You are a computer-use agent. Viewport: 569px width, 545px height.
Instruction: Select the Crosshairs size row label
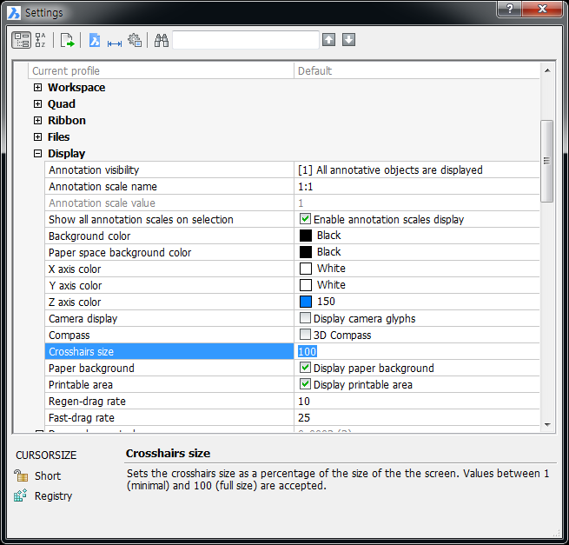pyautogui.click(x=82, y=351)
